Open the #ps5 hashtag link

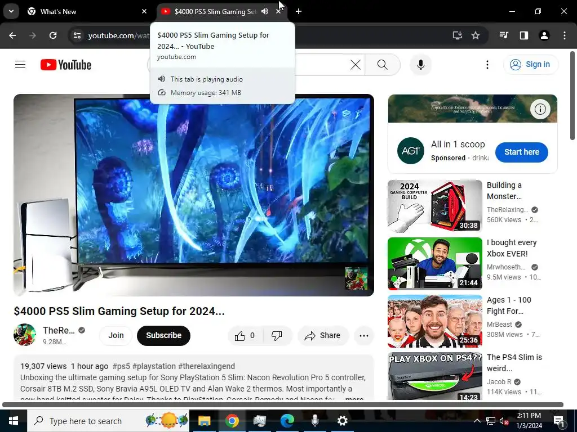click(121, 366)
